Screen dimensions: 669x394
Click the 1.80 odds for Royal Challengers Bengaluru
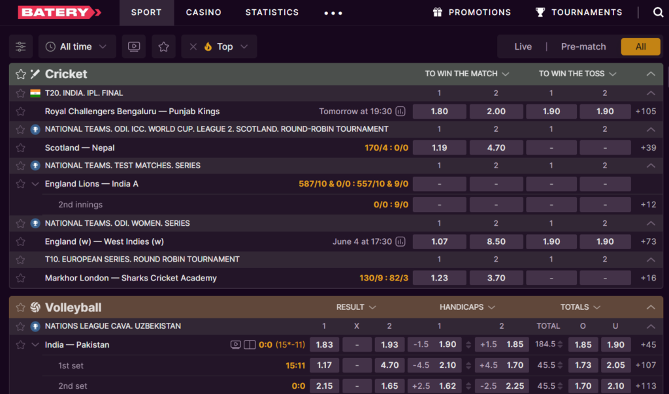point(439,111)
